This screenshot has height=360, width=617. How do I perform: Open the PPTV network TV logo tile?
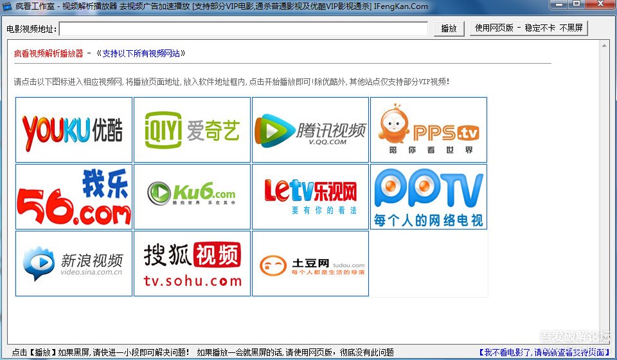[x=429, y=197]
